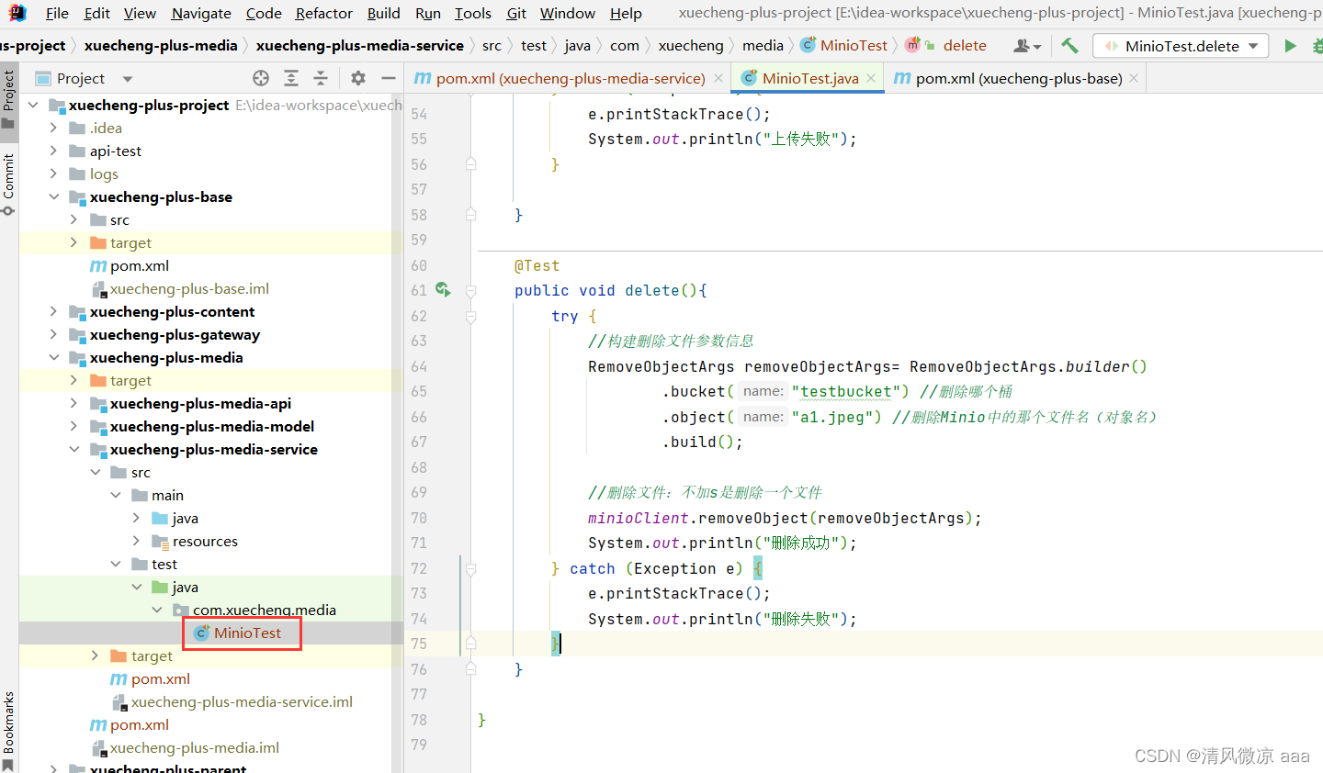This screenshot has width=1323, height=773.
Task: Click the MinioTest breadcrumb
Action: (x=844, y=45)
